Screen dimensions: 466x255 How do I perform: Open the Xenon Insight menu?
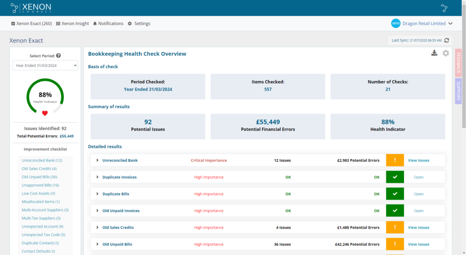(x=72, y=24)
